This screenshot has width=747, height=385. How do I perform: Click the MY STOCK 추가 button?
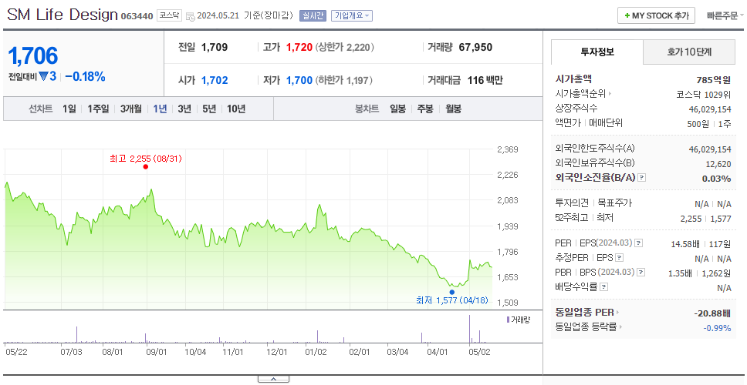(x=656, y=15)
